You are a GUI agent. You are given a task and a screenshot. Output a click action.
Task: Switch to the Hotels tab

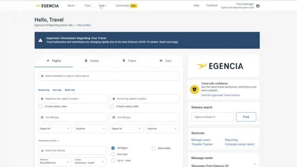click(92, 61)
